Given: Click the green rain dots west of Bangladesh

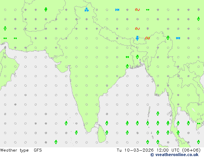Looking at the screenshot, I should coord(127,57).
